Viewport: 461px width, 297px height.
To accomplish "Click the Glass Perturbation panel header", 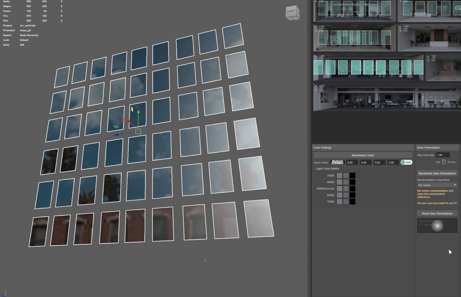I will (x=437, y=148).
